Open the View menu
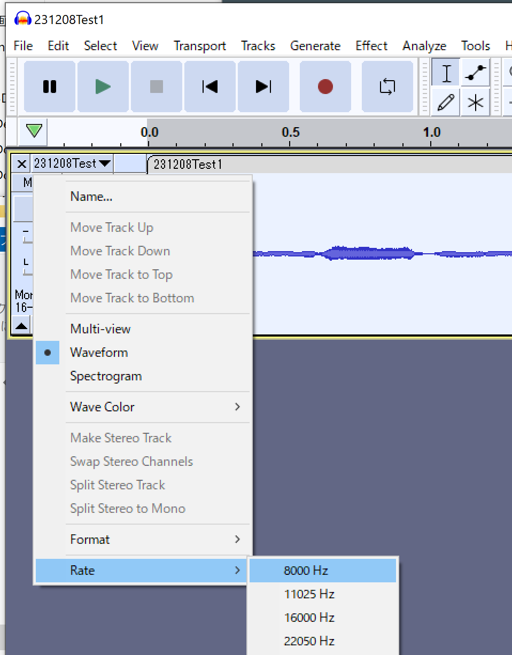The image size is (512, 655). 145,46
